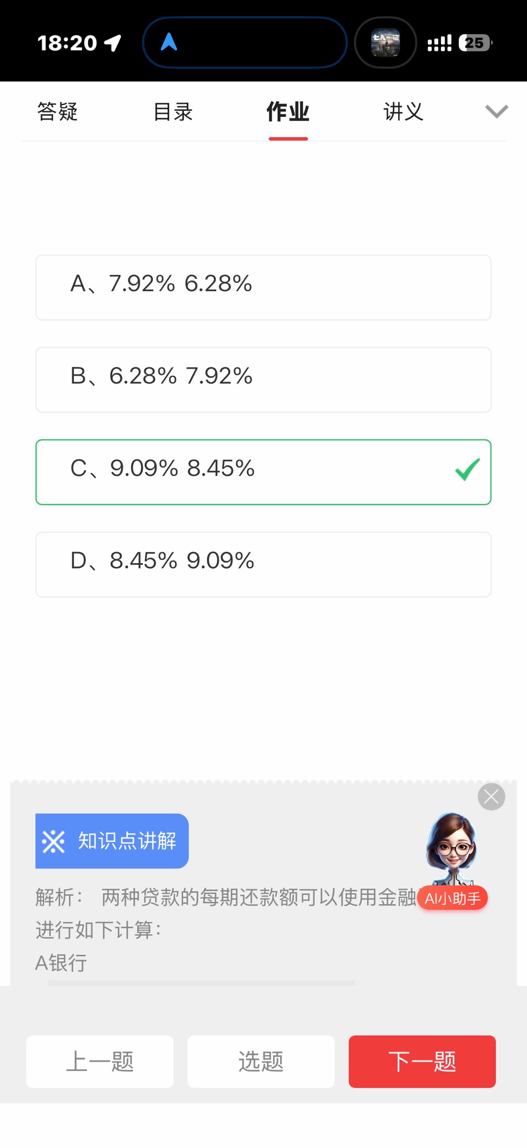Tap the green checkmark on option C
Image resolution: width=527 pixels, height=1148 pixels.
click(467, 470)
